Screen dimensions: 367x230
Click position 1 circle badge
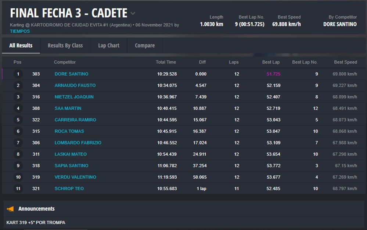pos(18,74)
